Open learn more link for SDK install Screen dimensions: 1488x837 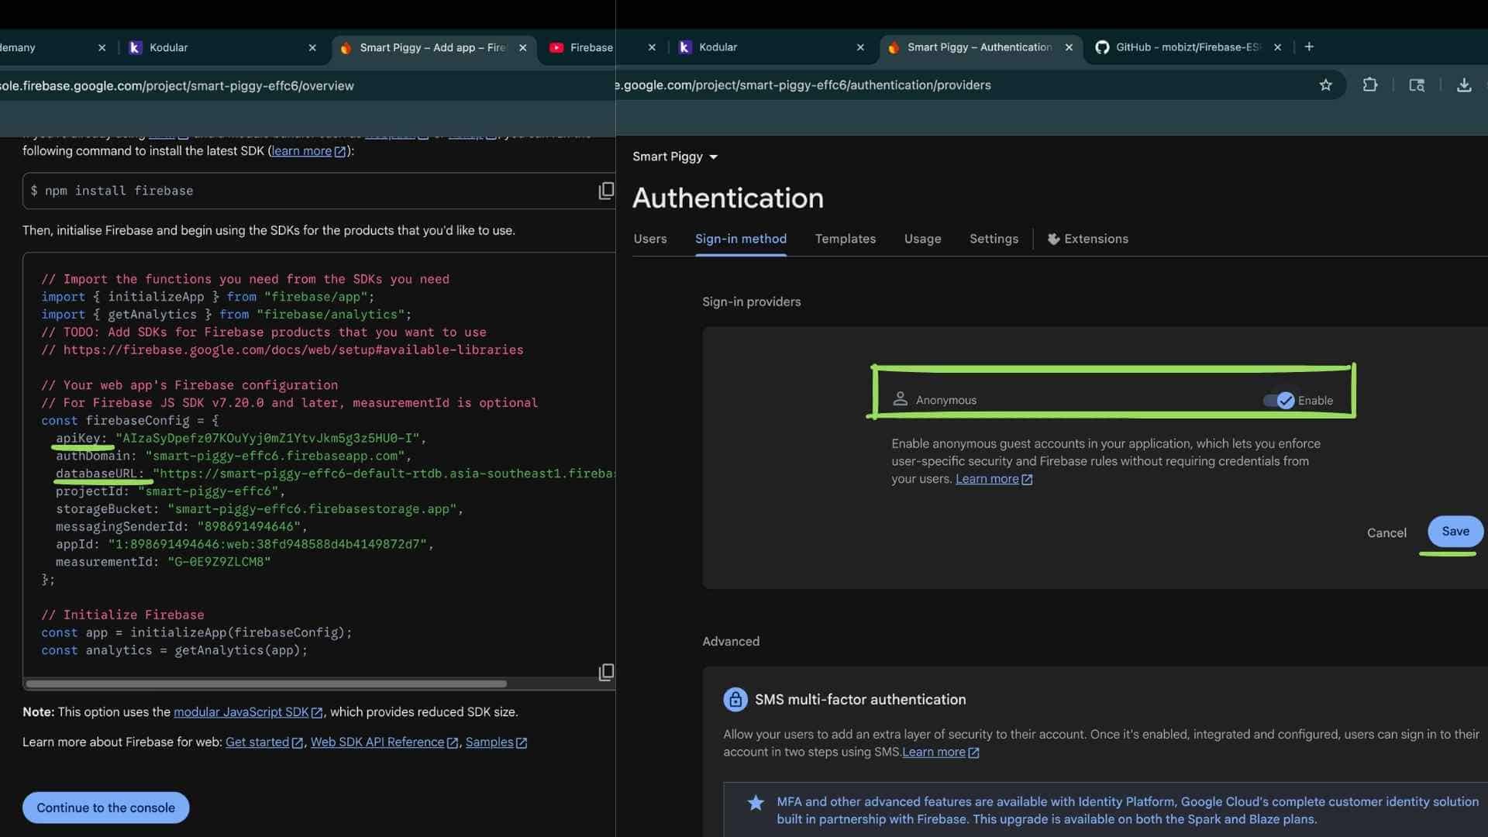click(x=308, y=151)
